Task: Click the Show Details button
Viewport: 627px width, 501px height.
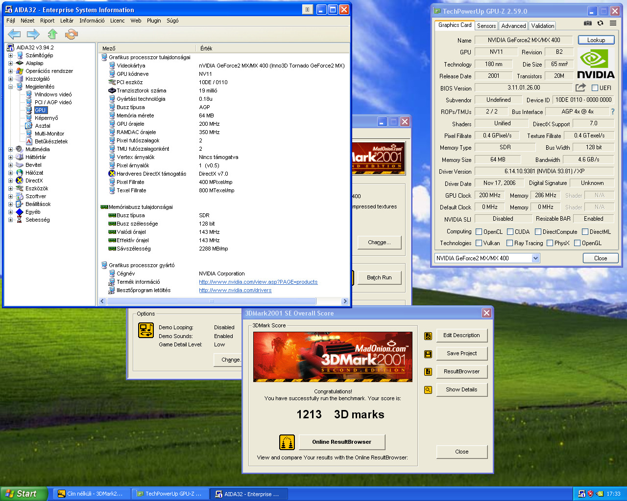Action: [461, 390]
